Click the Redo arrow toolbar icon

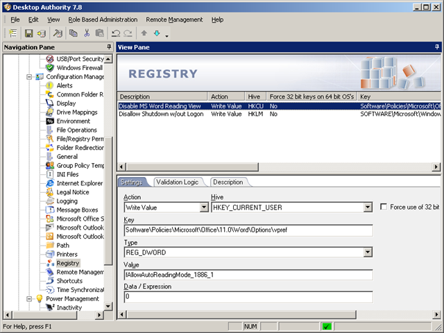point(128,33)
